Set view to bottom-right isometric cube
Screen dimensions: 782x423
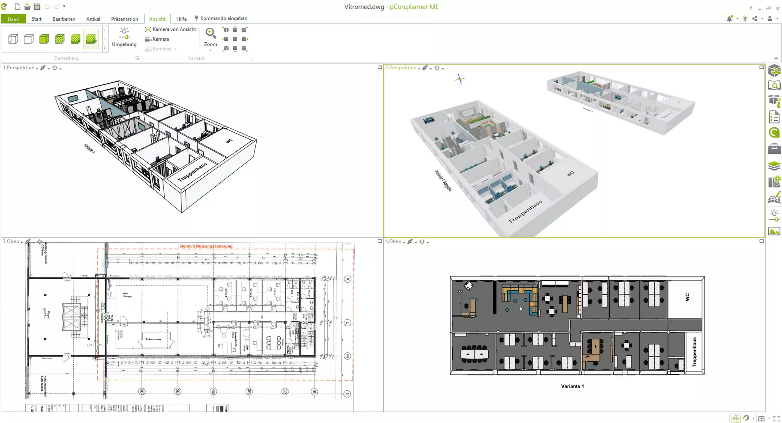[x=244, y=49]
